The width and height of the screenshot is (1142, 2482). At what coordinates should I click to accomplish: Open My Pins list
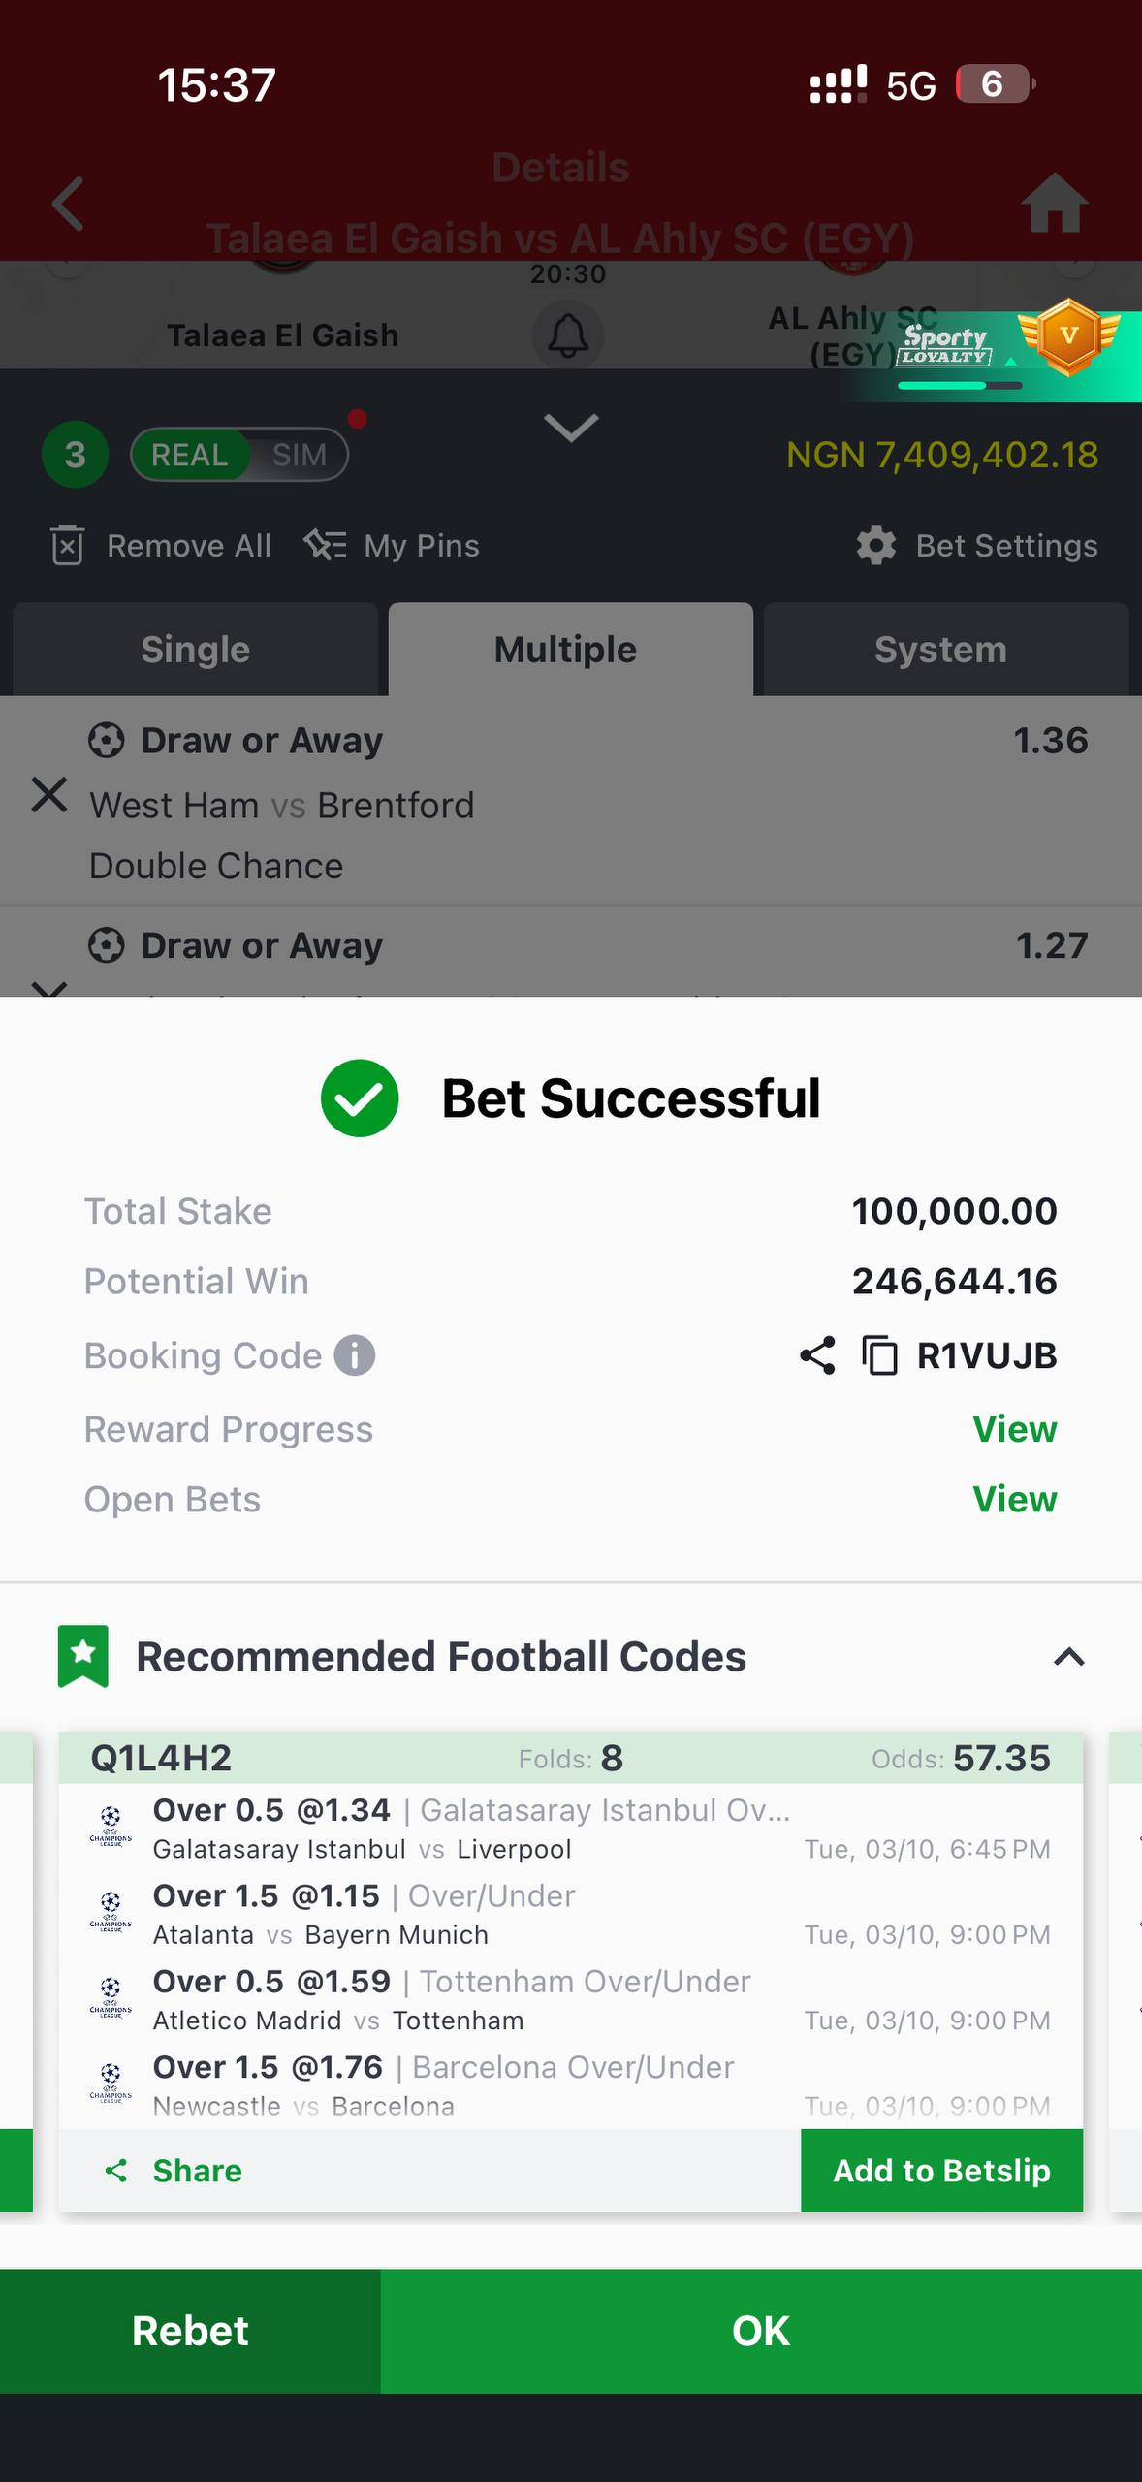pyautogui.click(x=392, y=546)
